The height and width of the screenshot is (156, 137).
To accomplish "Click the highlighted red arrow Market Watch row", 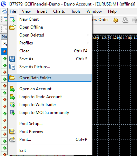I will tap(4, 51).
